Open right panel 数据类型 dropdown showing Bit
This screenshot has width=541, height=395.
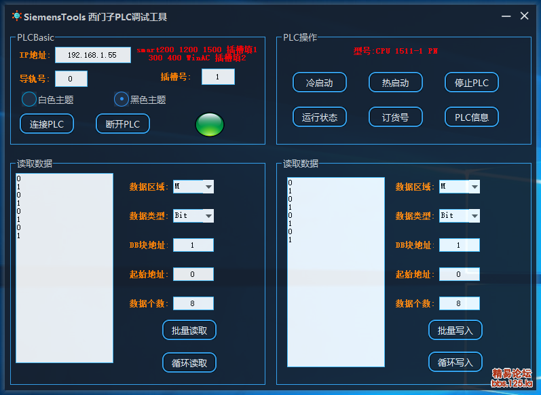tap(460, 216)
